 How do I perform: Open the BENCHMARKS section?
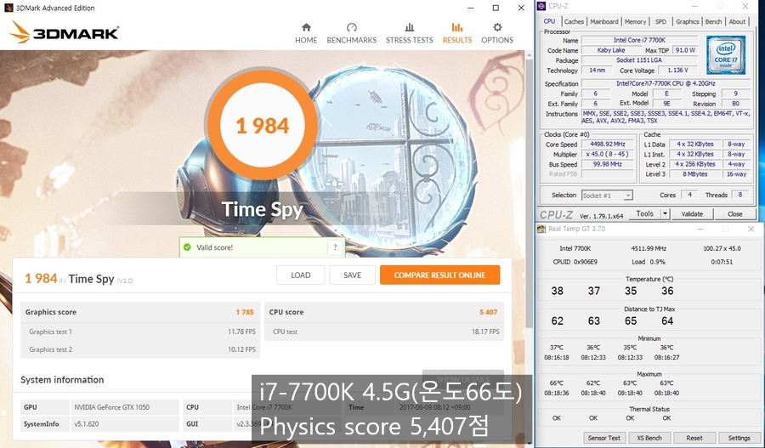(351, 34)
